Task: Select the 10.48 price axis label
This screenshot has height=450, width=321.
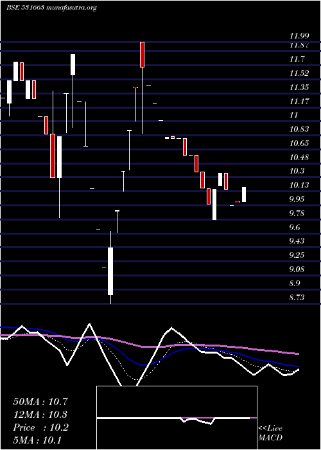Action: coord(299,157)
